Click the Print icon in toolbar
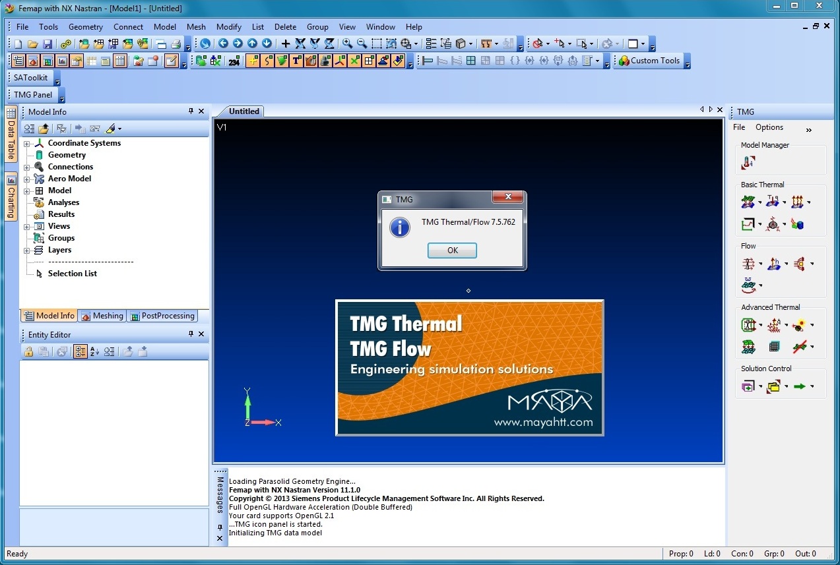The width and height of the screenshot is (840, 565). [x=176, y=44]
